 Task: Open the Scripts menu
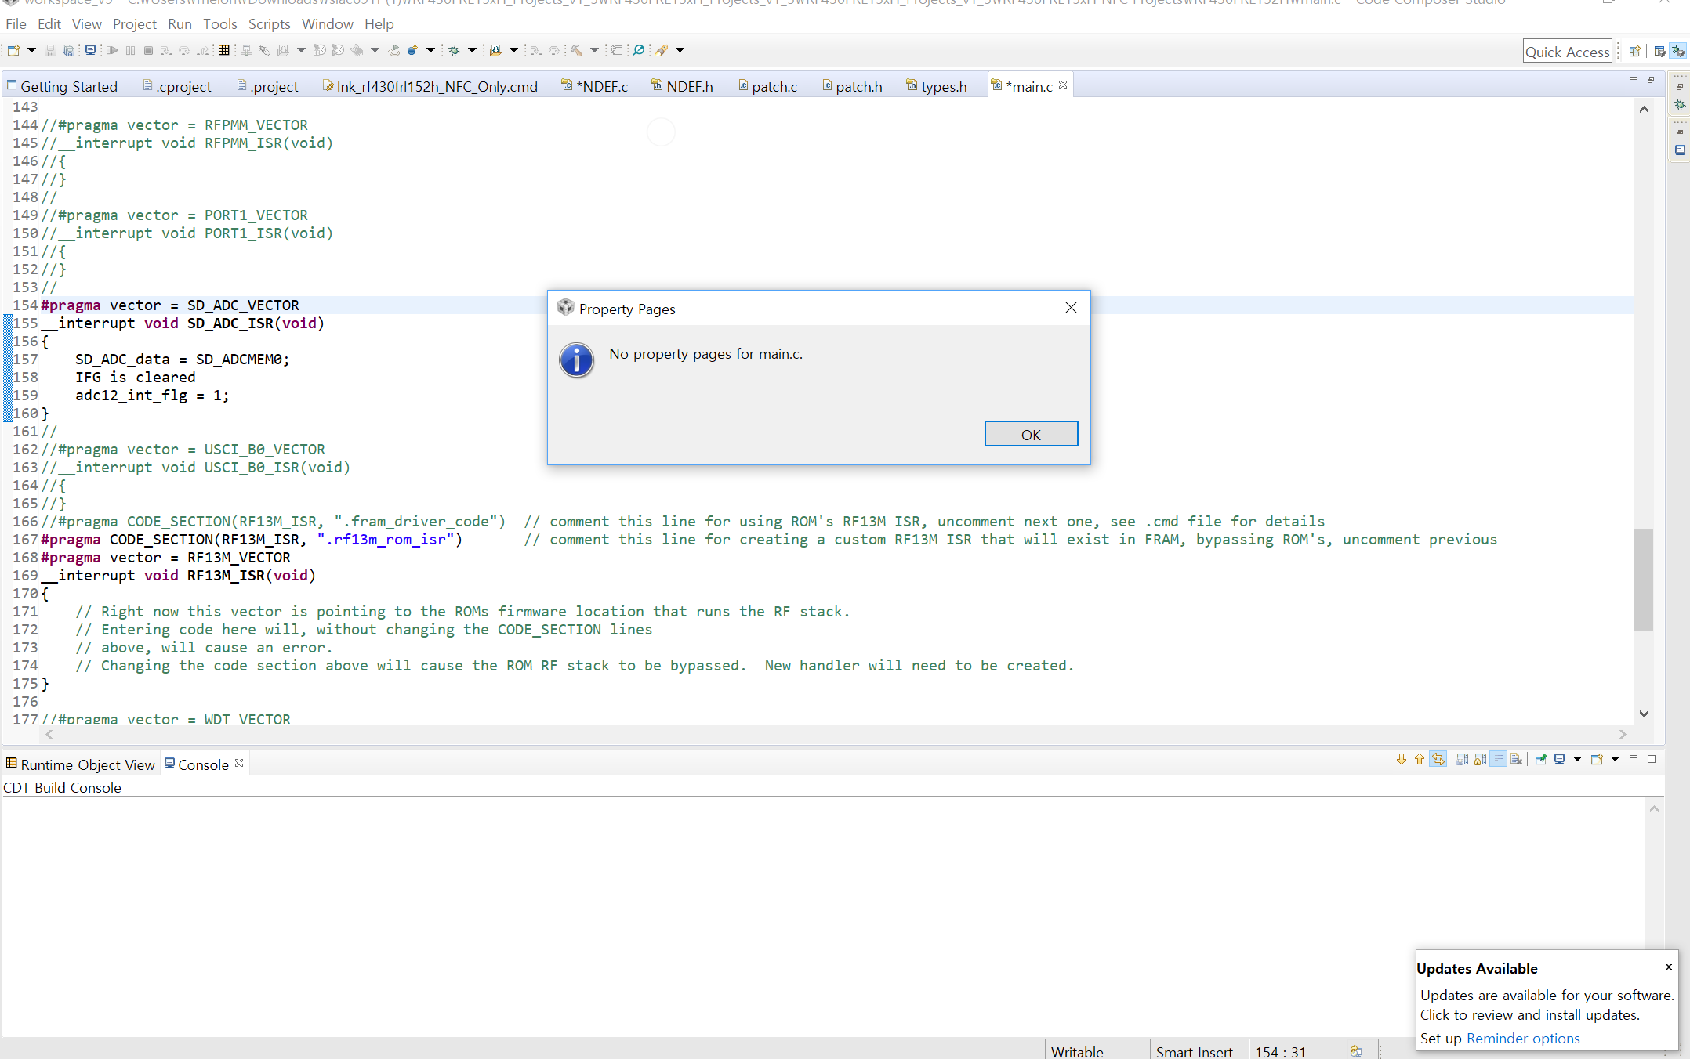click(270, 24)
